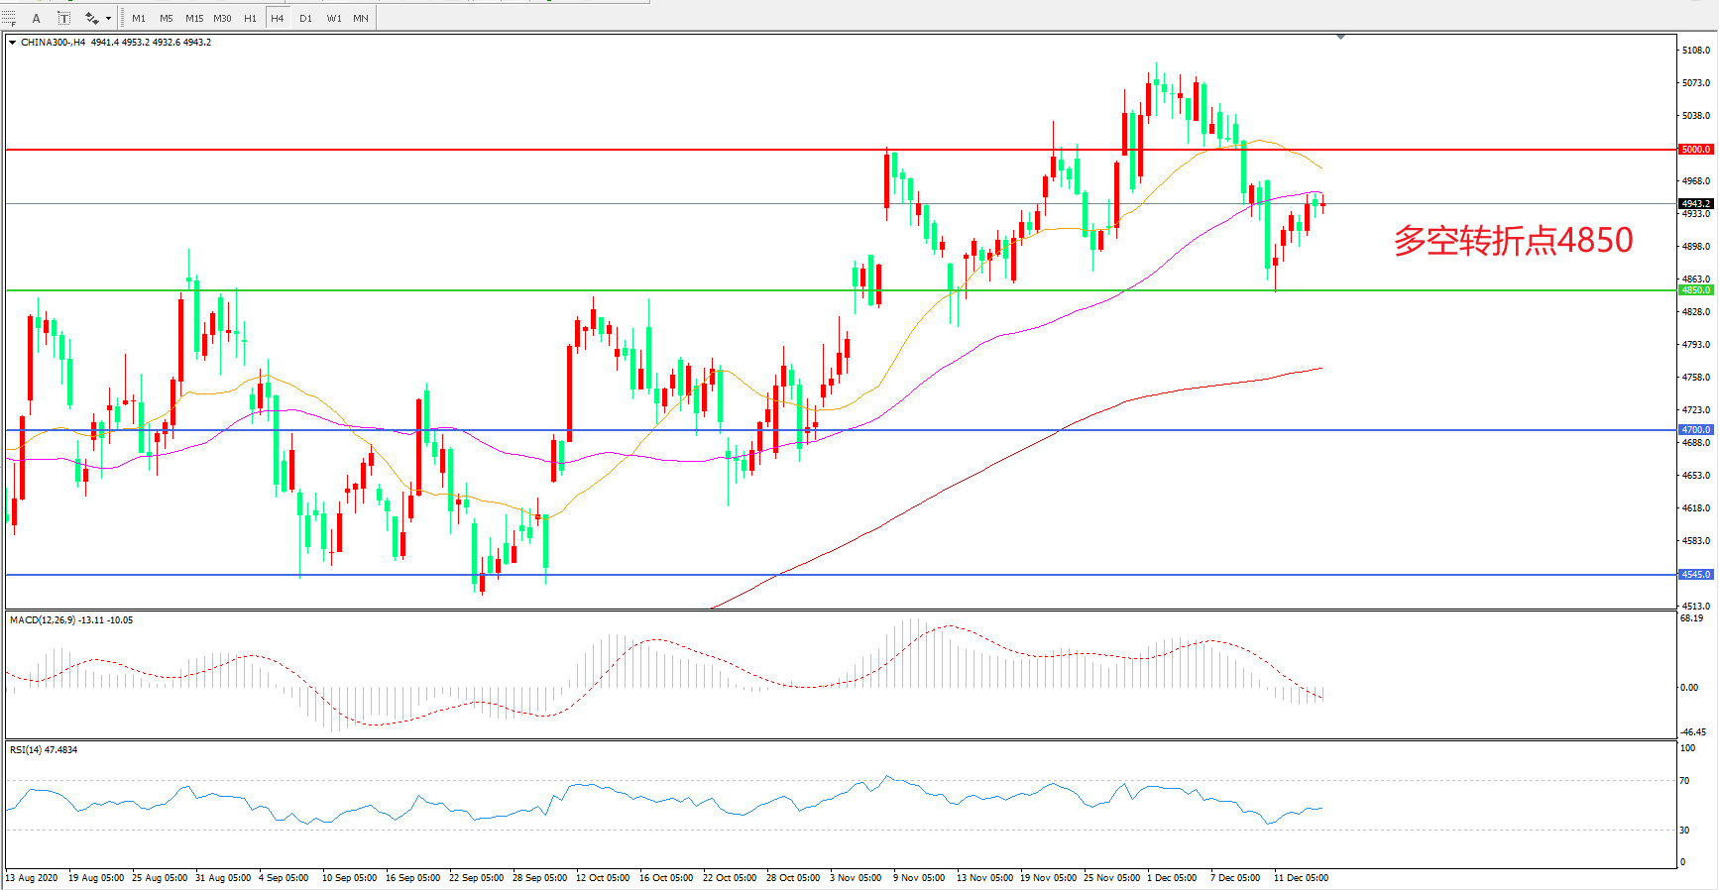
Task: Click the chart shift marker triangle
Action: pos(1340,37)
